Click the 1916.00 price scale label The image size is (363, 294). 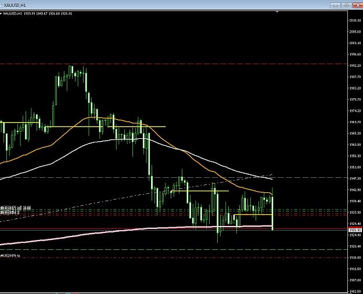coord(355,257)
